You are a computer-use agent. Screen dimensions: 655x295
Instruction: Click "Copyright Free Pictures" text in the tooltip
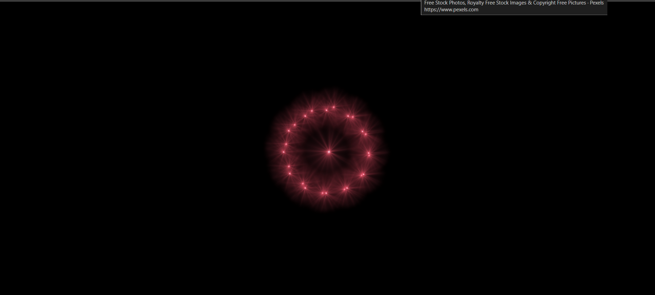559,3
